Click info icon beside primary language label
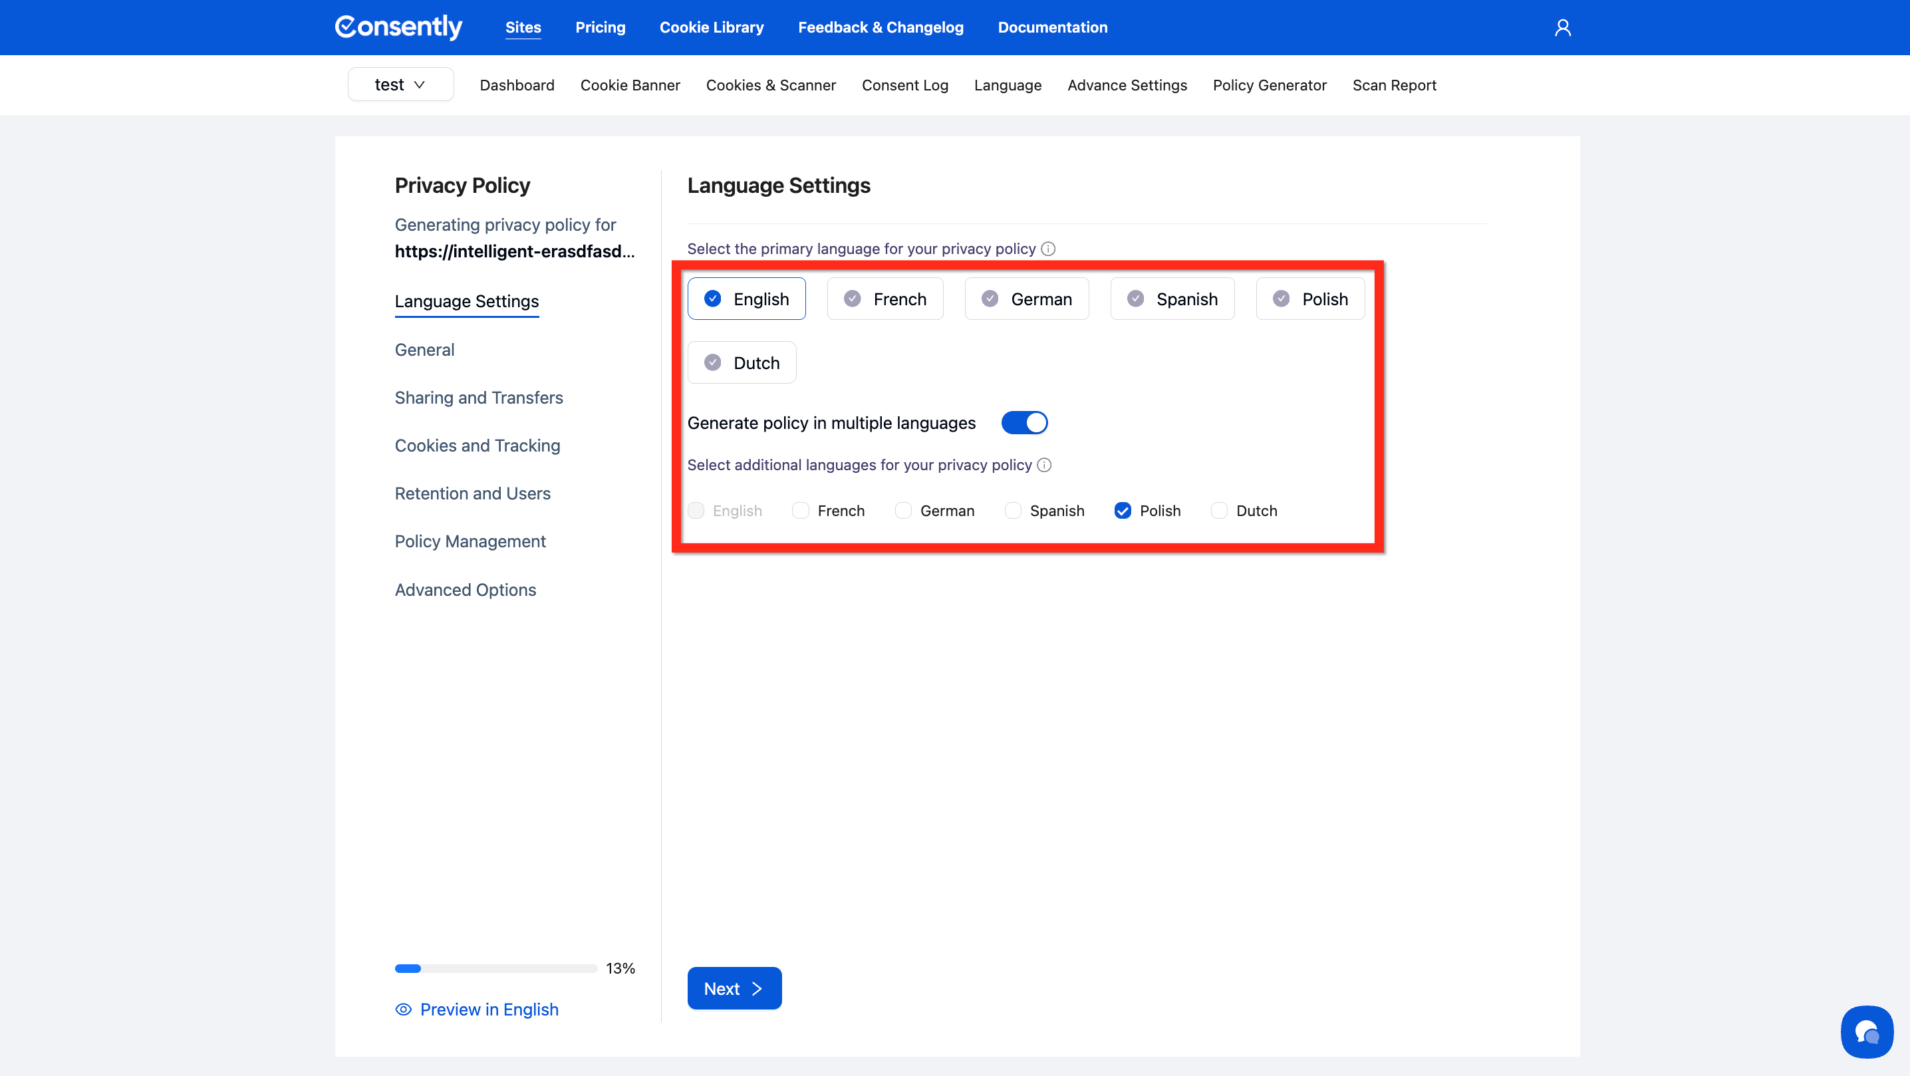 pos(1047,249)
